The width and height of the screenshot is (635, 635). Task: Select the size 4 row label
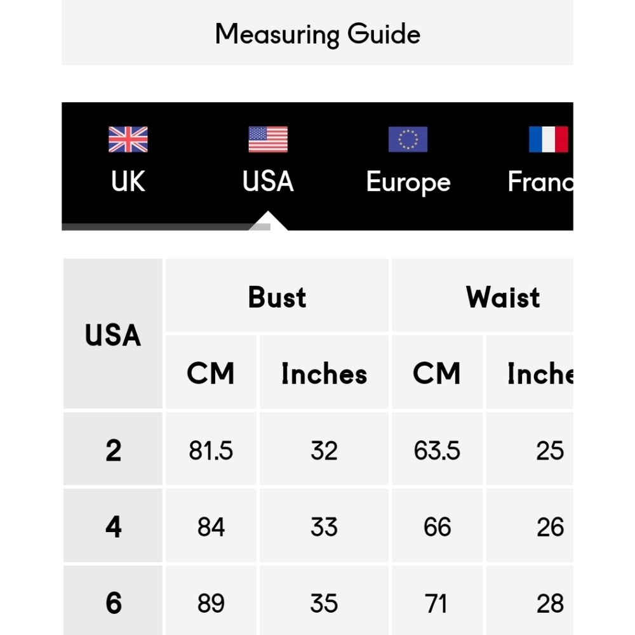(113, 525)
